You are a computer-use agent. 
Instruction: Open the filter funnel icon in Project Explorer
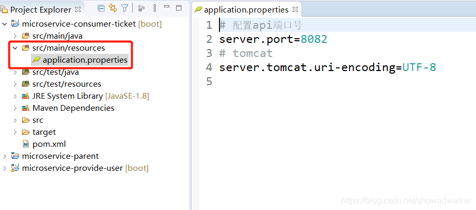125,8
